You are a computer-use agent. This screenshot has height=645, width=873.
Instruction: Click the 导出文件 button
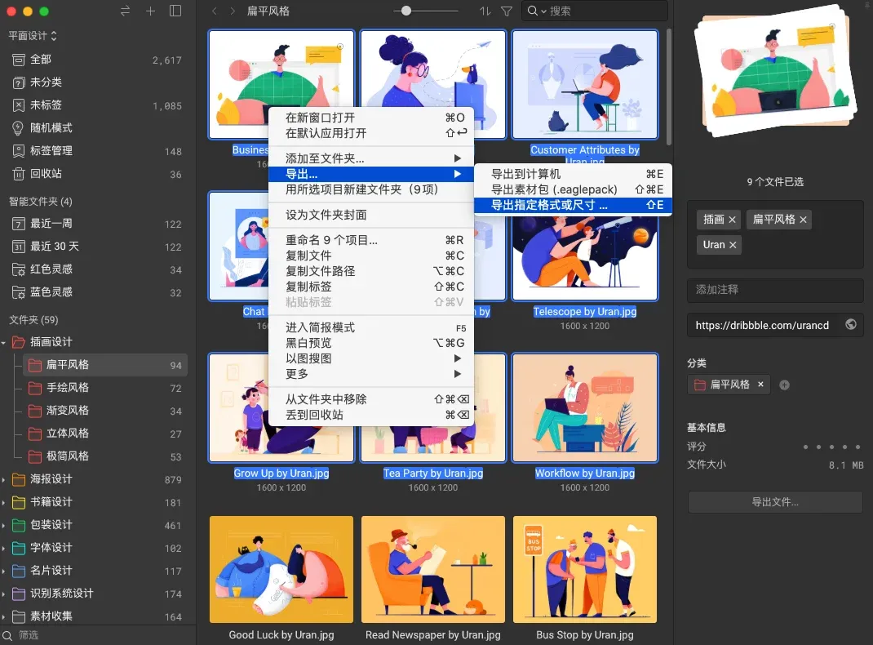click(x=775, y=502)
